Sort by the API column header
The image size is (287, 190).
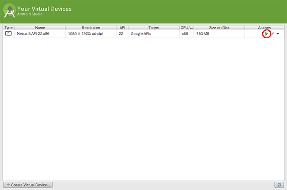pyautogui.click(x=122, y=28)
